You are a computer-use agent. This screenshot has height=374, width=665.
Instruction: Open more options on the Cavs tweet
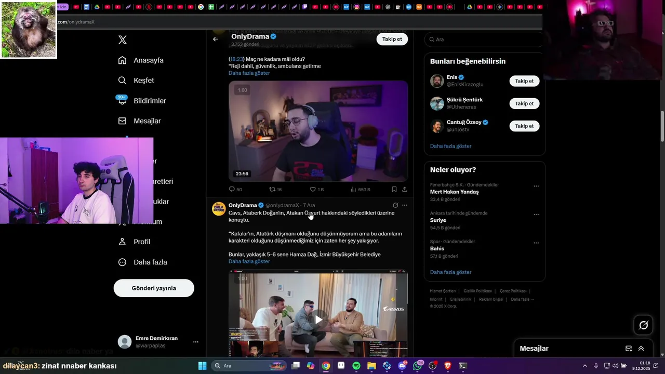click(x=405, y=205)
